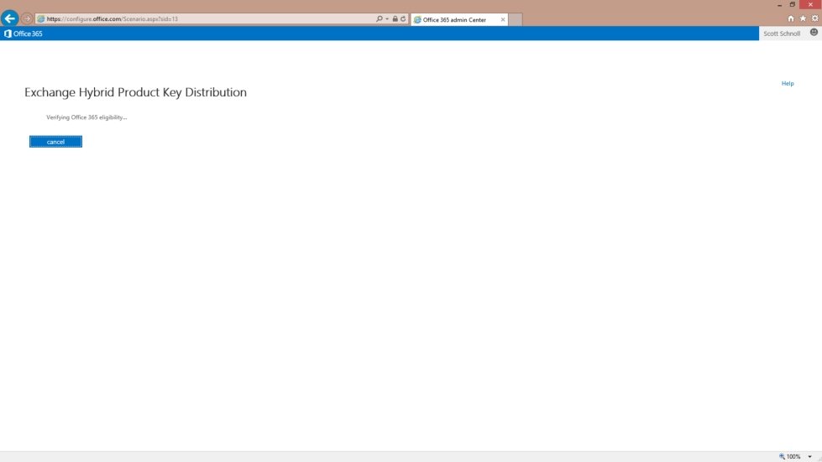The image size is (822, 462).
Task: Click the browser Home icon
Action: tap(791, 18)
